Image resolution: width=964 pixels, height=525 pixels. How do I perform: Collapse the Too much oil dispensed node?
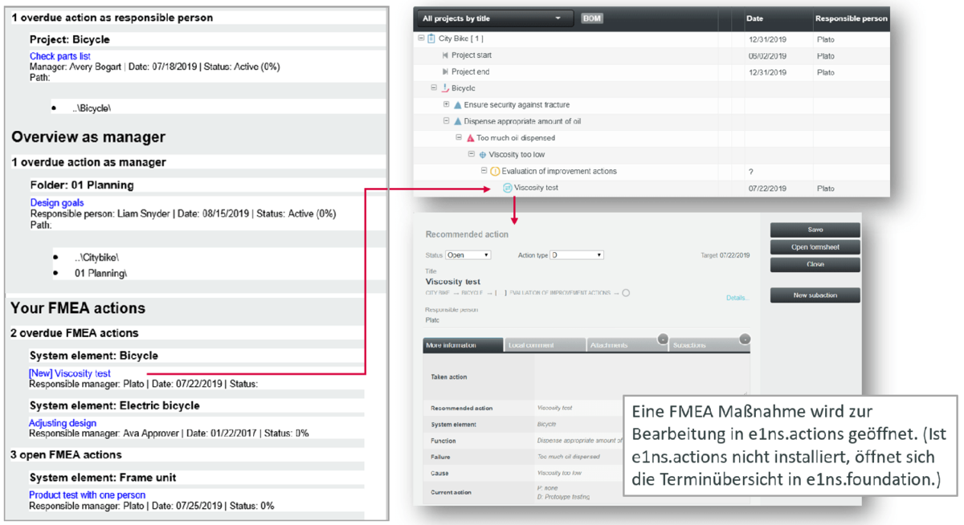(459, 137)
